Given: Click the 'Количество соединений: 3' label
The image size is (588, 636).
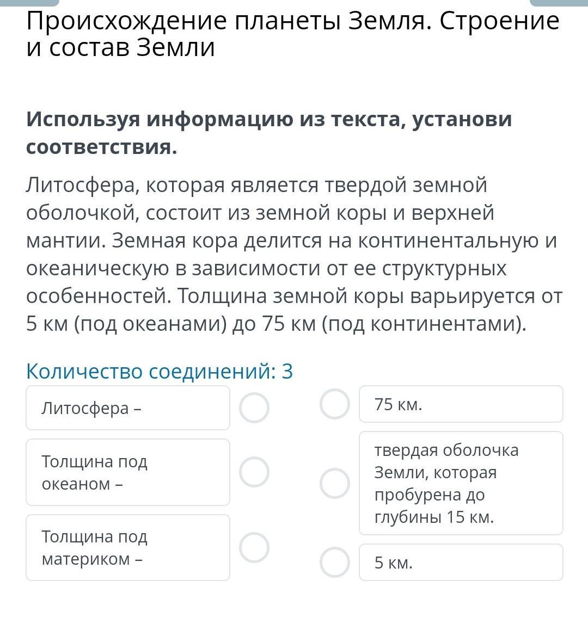Looking at the screenshot, I should point(160,371).
